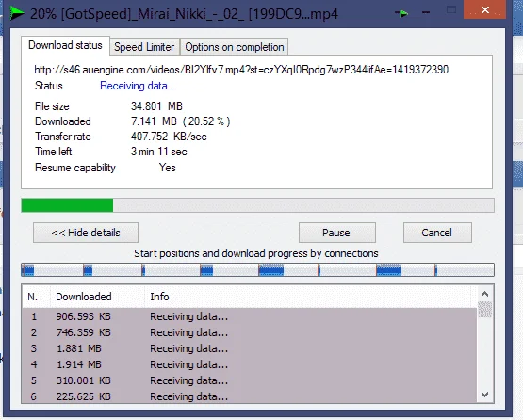Open the Options on completion tab
The image size is (523, 420).
[235, 47]
